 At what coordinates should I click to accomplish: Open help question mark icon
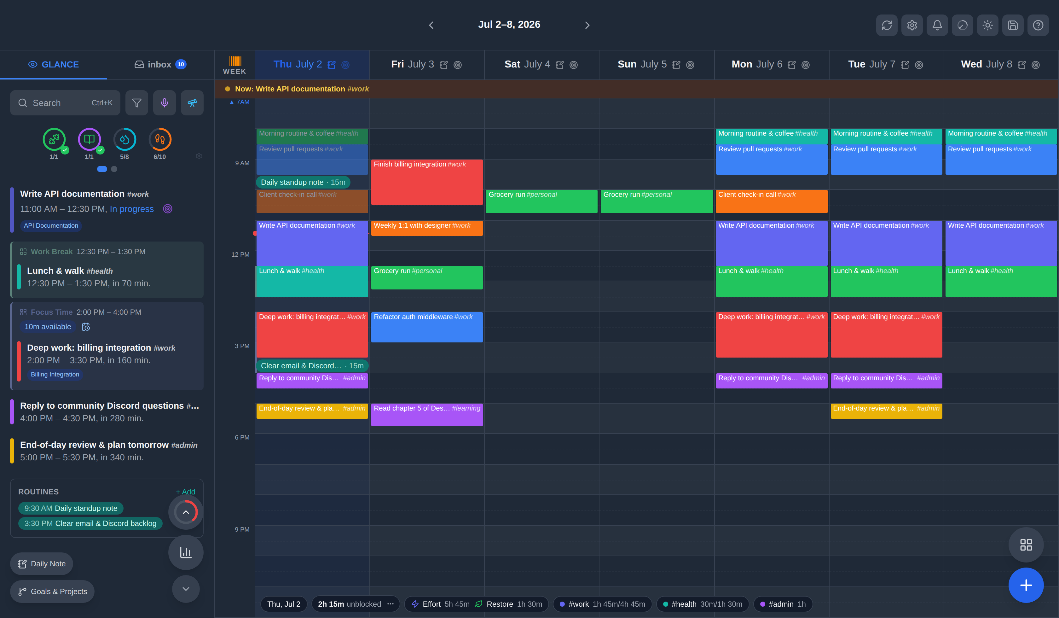1038,25
